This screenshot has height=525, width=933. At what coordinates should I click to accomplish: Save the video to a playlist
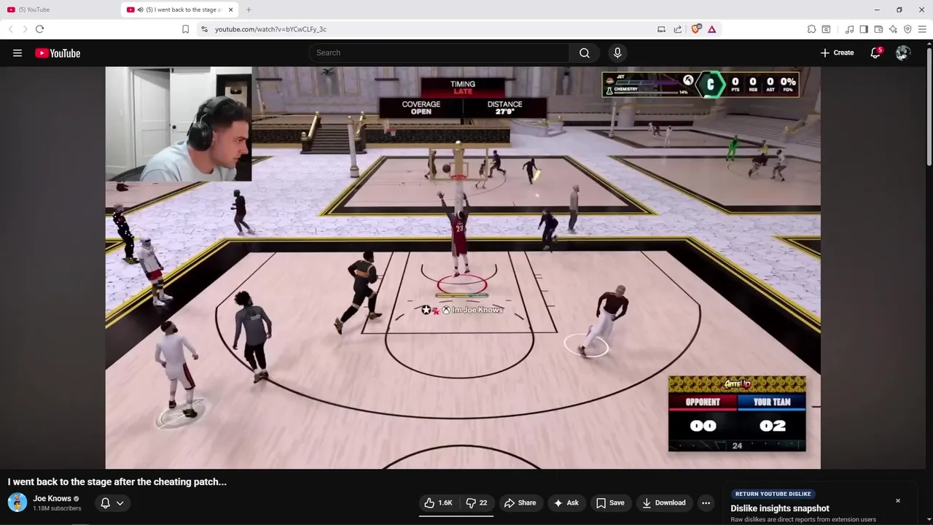coord(610,502)
